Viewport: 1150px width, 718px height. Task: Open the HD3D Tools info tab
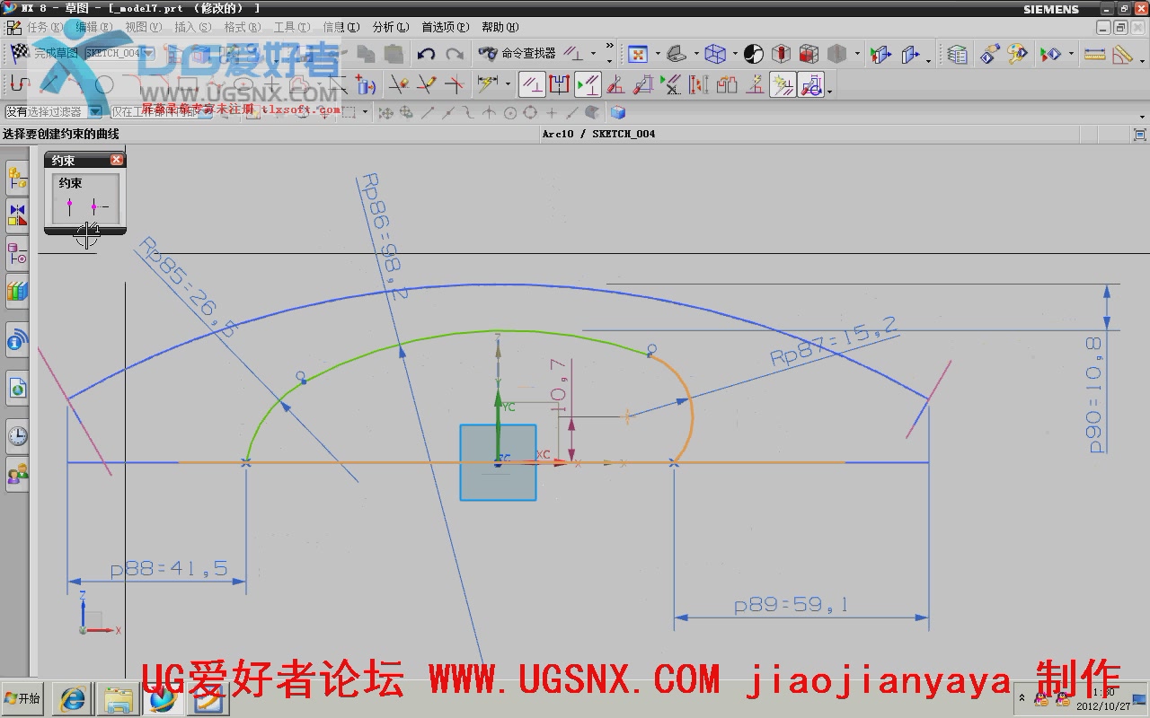point(17,340)
